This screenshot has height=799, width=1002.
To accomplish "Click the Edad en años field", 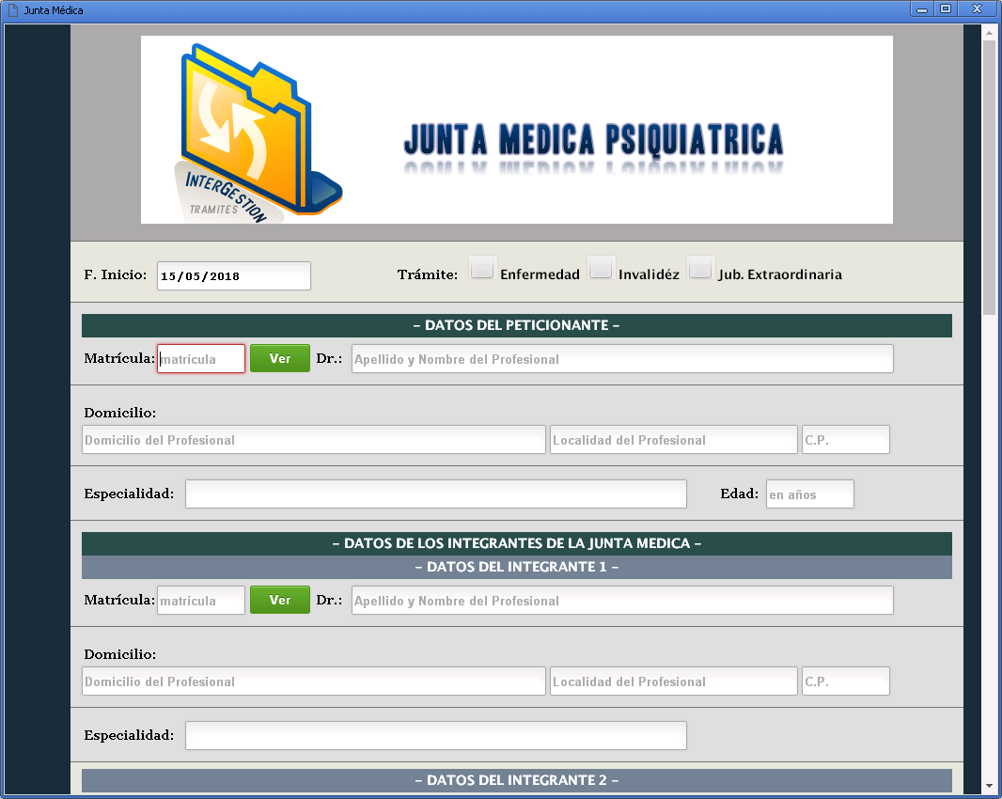I will pyautogui.click(x=809, y=494).
